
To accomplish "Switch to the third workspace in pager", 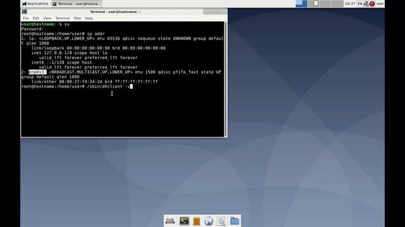I will pyautogui.click(x=325, y=4).
